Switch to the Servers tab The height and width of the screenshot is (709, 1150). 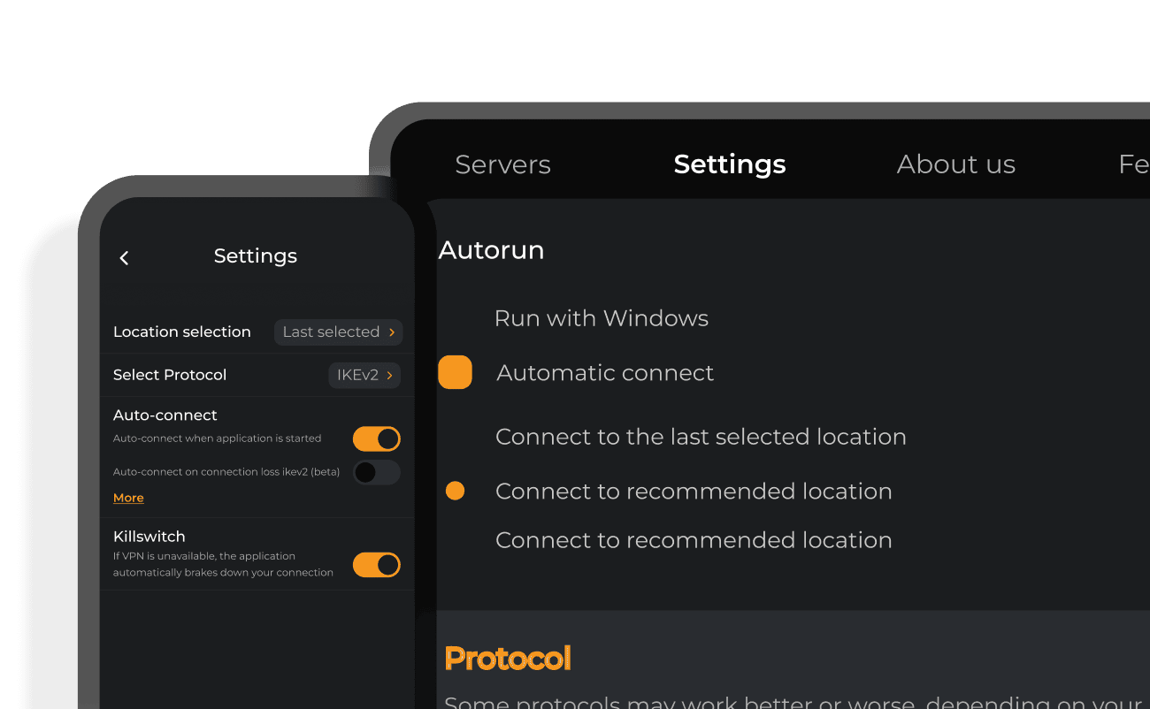coord(502,164)
